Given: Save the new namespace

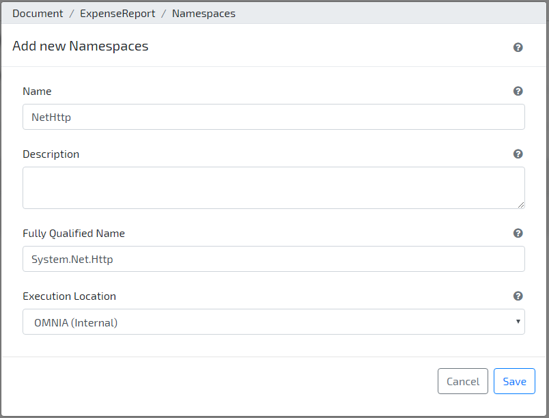Looking at the screenshot, I should pos(514,381).
